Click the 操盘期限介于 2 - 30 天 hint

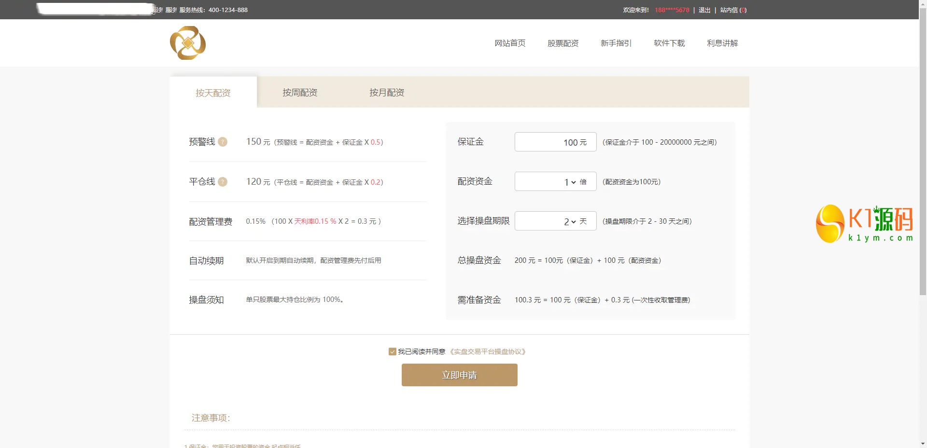[647, 221]
